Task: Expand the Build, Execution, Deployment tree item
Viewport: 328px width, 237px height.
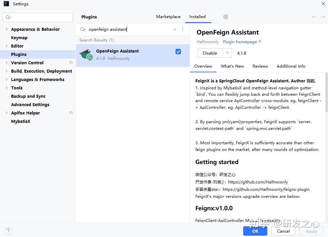Action: (x=6, y=71)
